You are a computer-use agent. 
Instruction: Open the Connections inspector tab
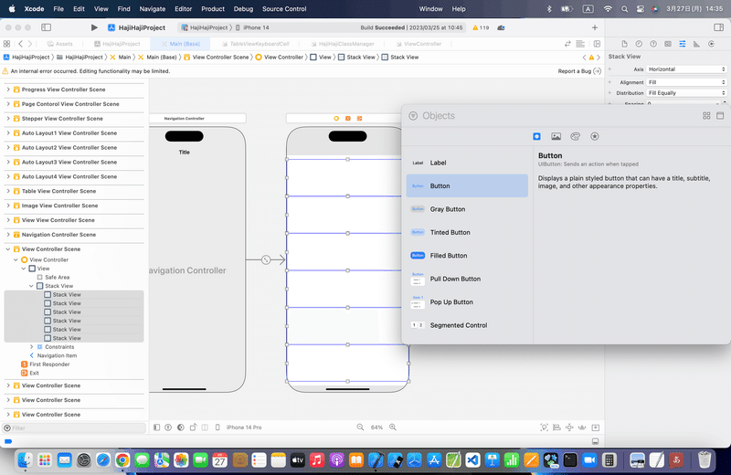click(x=711, y=44)
